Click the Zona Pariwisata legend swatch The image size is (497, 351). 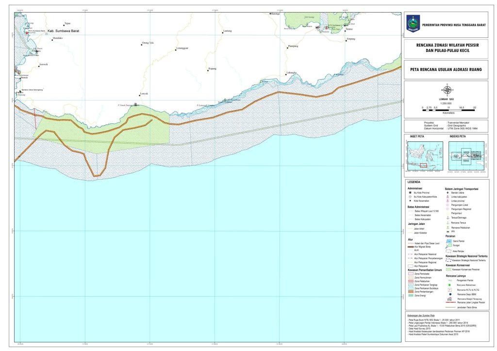point(411,273)
